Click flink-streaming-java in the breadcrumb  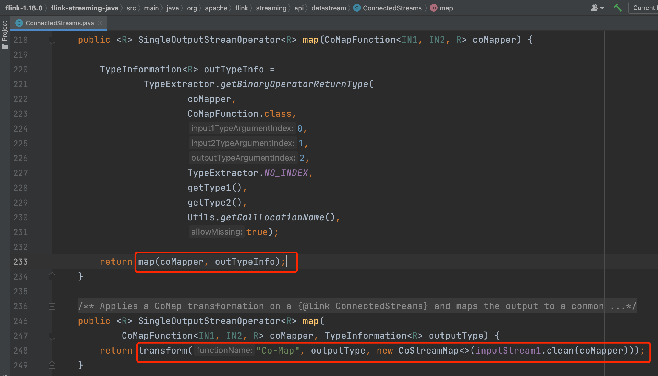[x=84, y=8]
